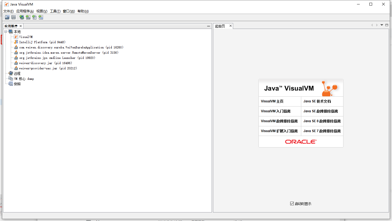Click the Add JMX Connection toolbar icon

pyautogui.click(x=28, y=17)
